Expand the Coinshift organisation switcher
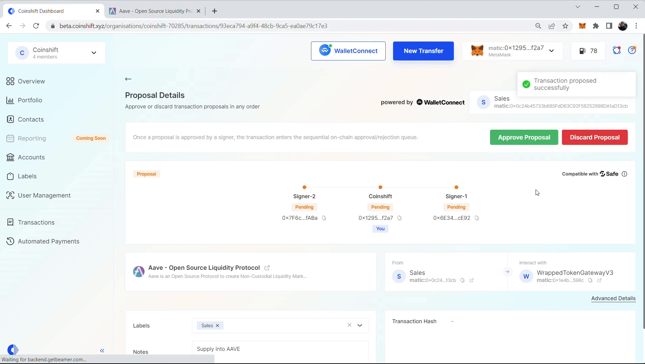645x364 pixels. (x=56, y=53)
